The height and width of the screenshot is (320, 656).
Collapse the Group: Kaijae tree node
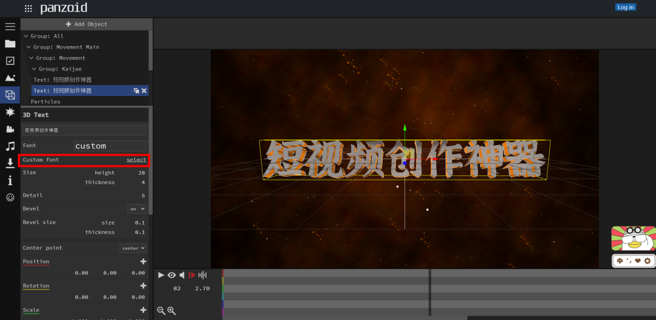34,69
